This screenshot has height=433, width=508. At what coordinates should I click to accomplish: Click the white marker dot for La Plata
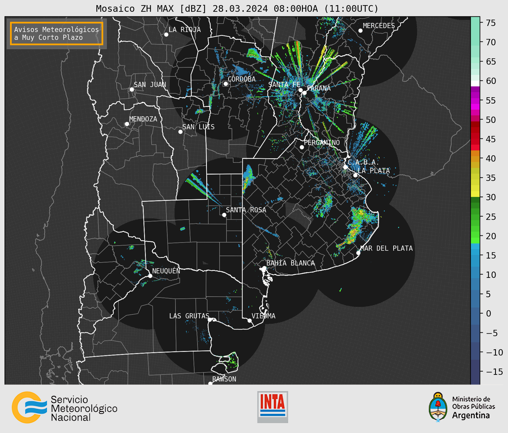click(x=355, y=175)
